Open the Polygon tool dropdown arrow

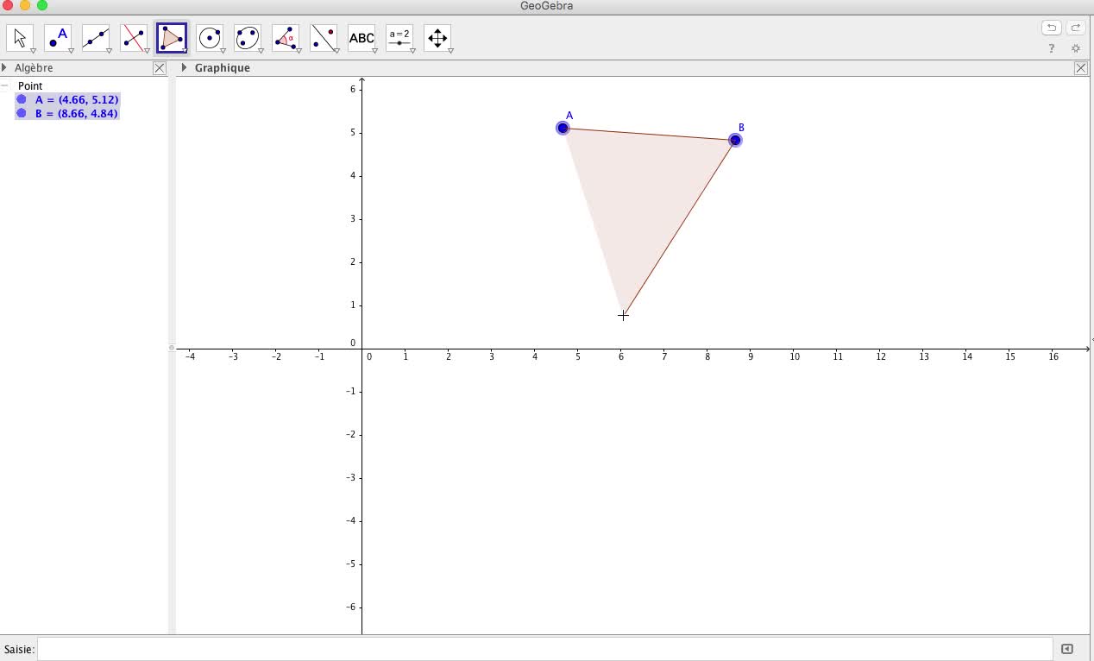pos(185,51)
